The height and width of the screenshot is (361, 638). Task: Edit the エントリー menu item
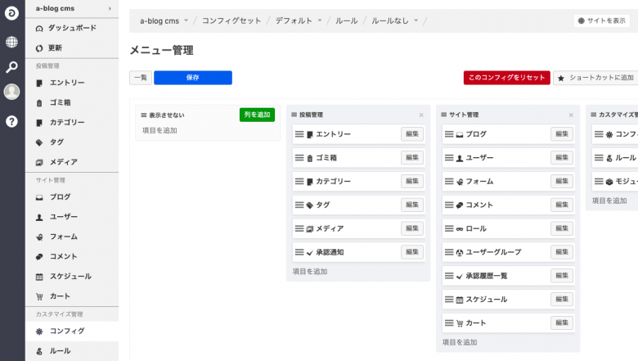click(x=412, y=134)
